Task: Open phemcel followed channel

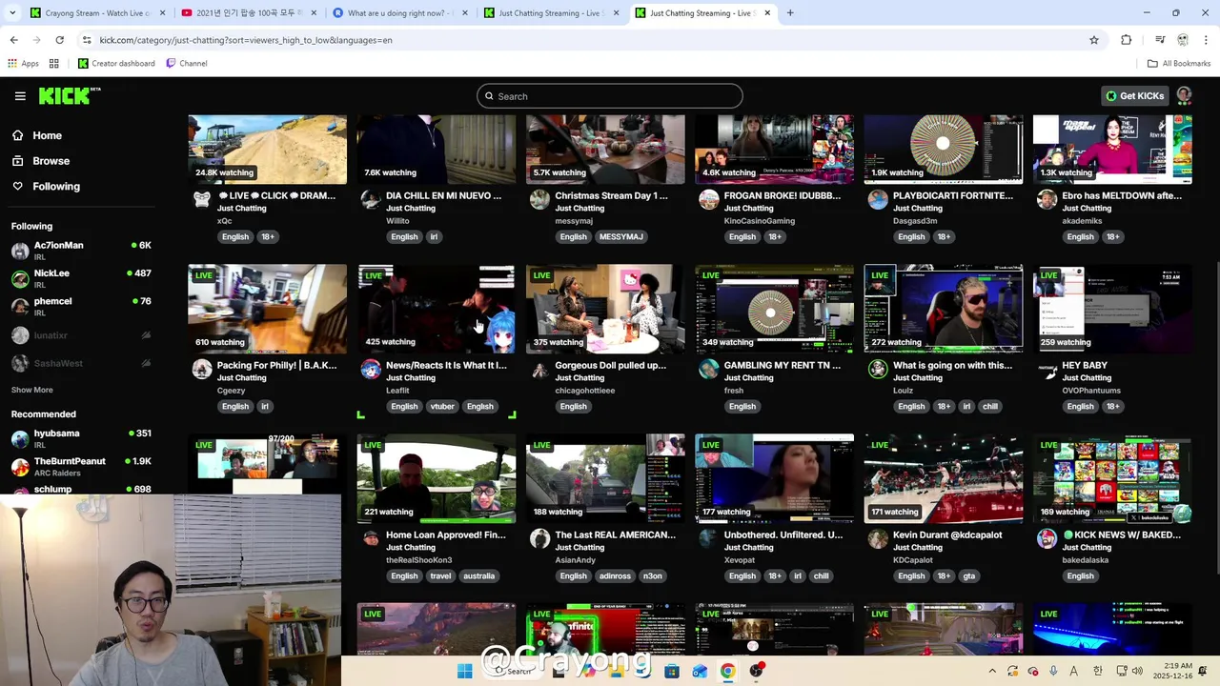Action: [x=81, y=307]
